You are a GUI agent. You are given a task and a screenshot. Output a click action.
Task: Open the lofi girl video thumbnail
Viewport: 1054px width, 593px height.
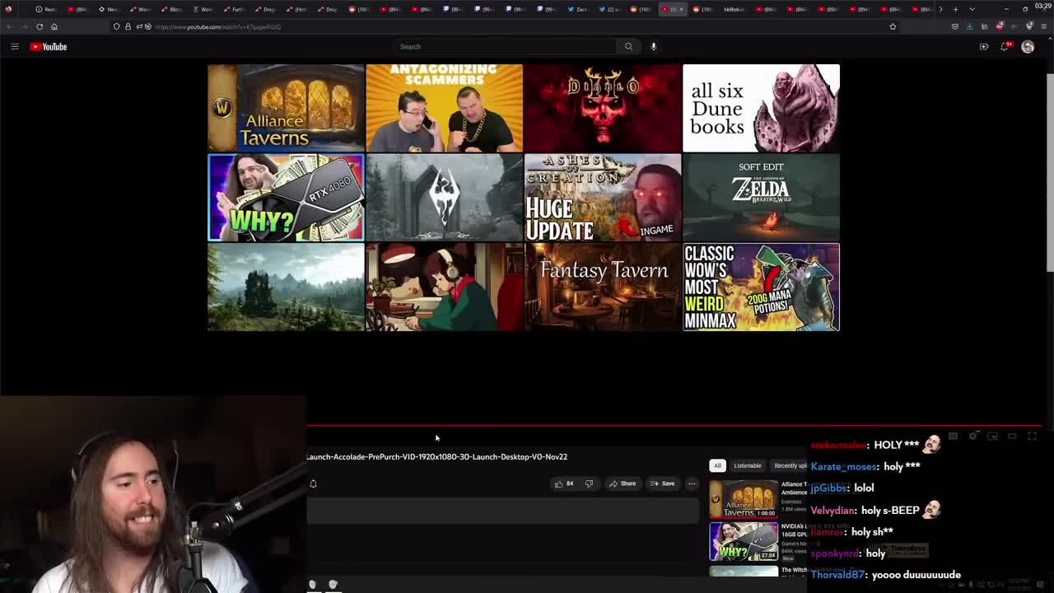[445, 287]
